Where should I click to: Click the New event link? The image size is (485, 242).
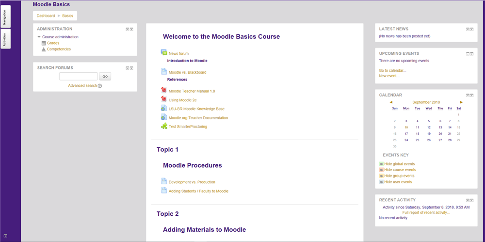pos(389,76)
